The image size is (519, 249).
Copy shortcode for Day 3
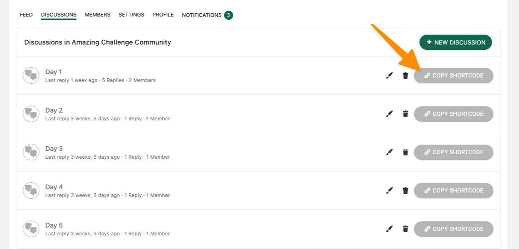(453, 152)
